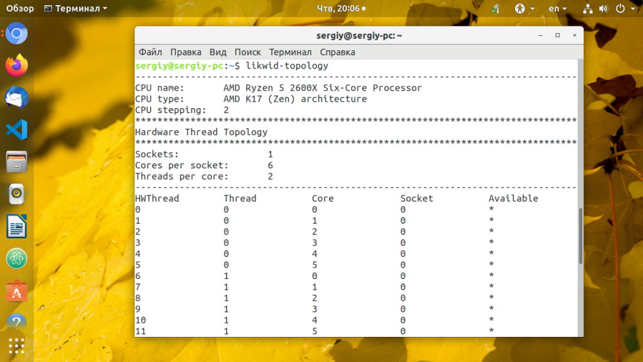Open Ubuntu Software store icon
The height and width of the screenshot is (362, 643).
click(17, 291)
